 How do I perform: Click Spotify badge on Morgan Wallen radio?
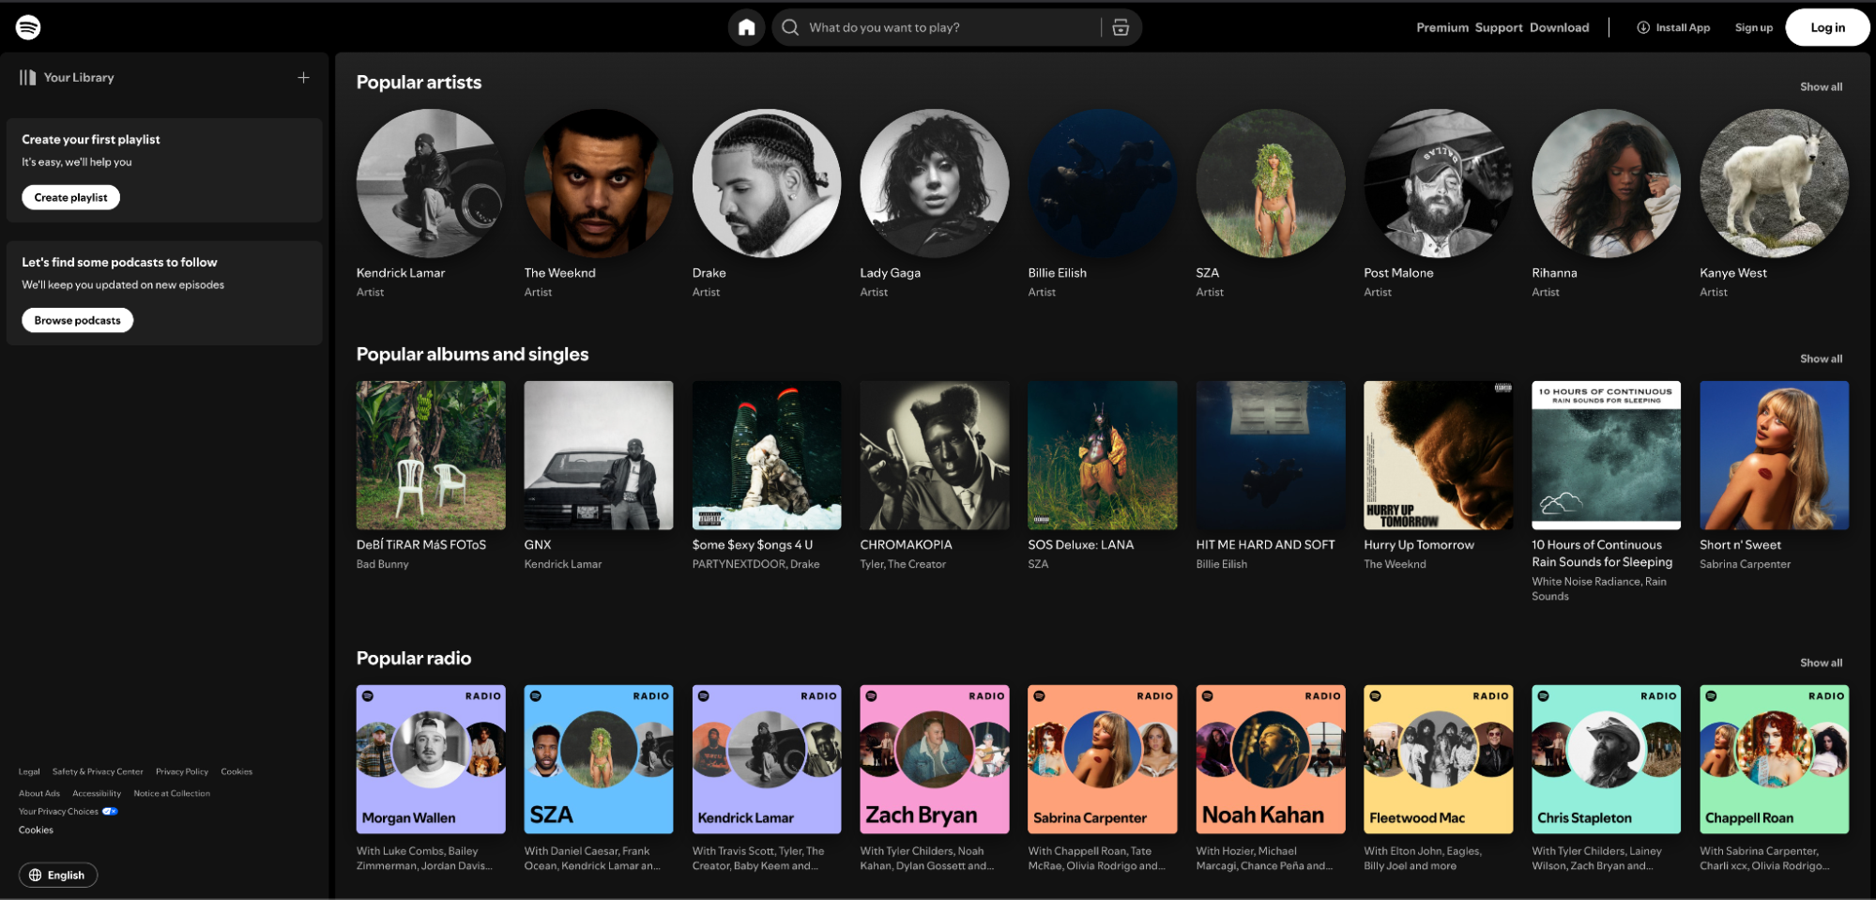(x=368, y=696)
